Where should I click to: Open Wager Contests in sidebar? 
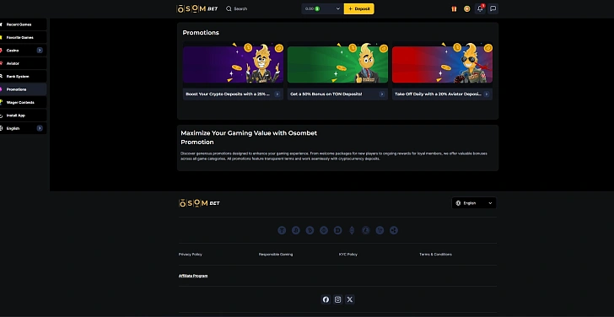click(x=23, y=102)
